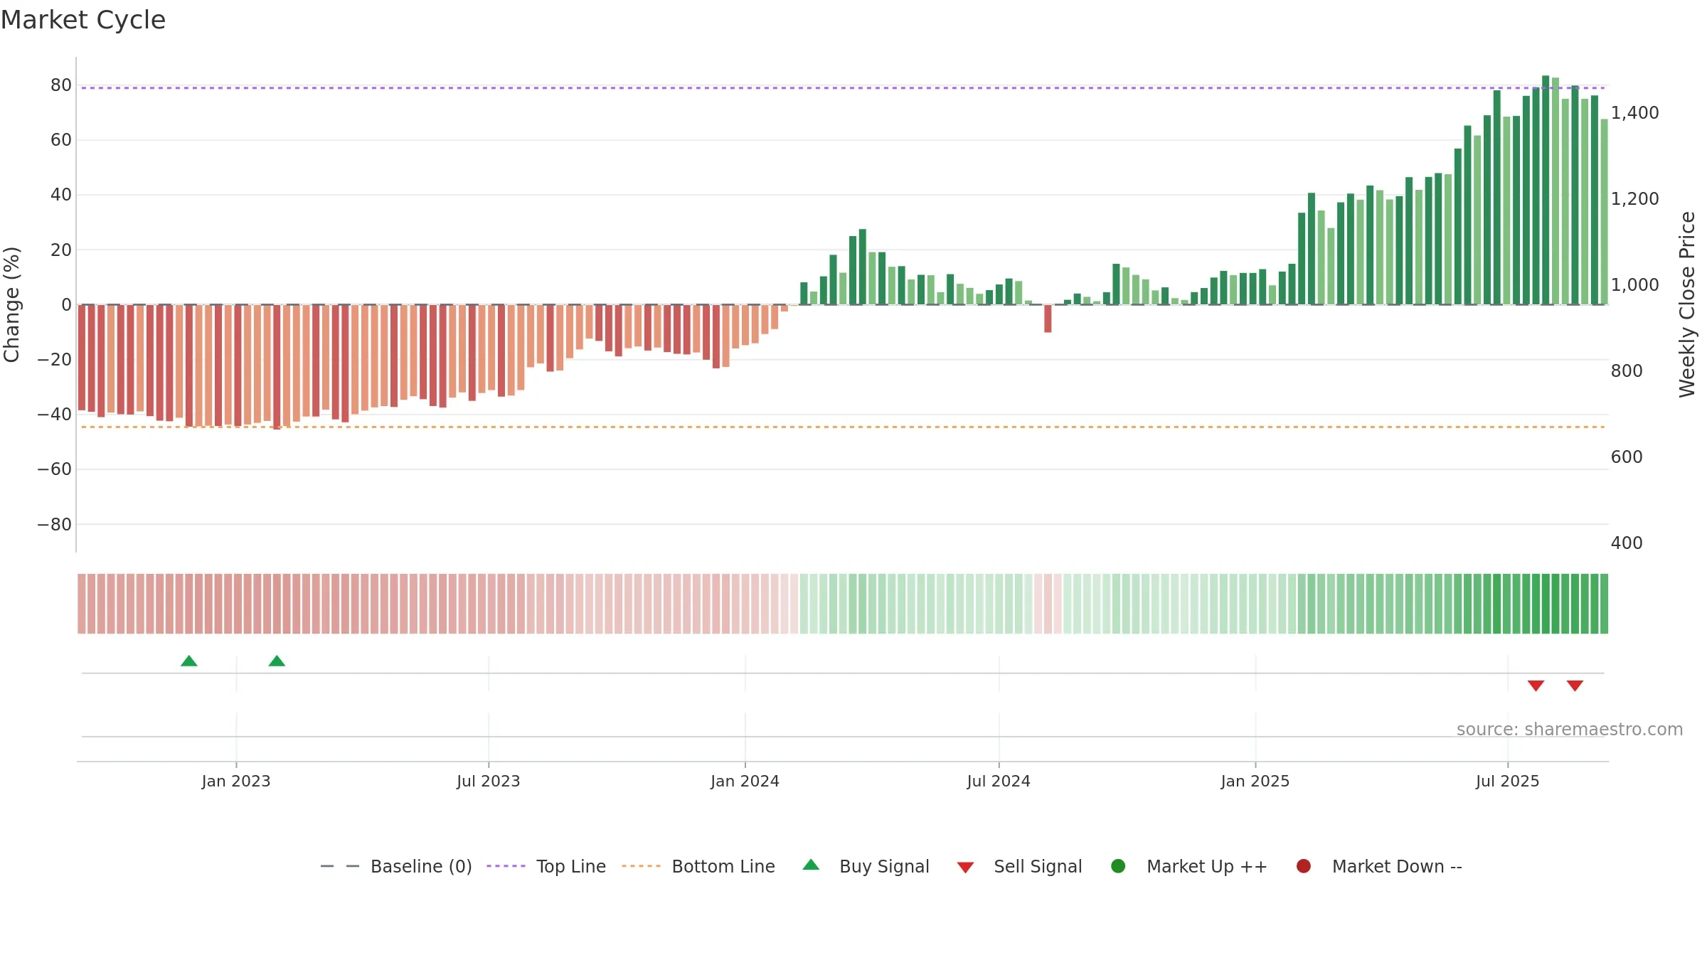Click the green Buy Signal triangle in the legend
Screen dimensions: 1707x960
811,865
